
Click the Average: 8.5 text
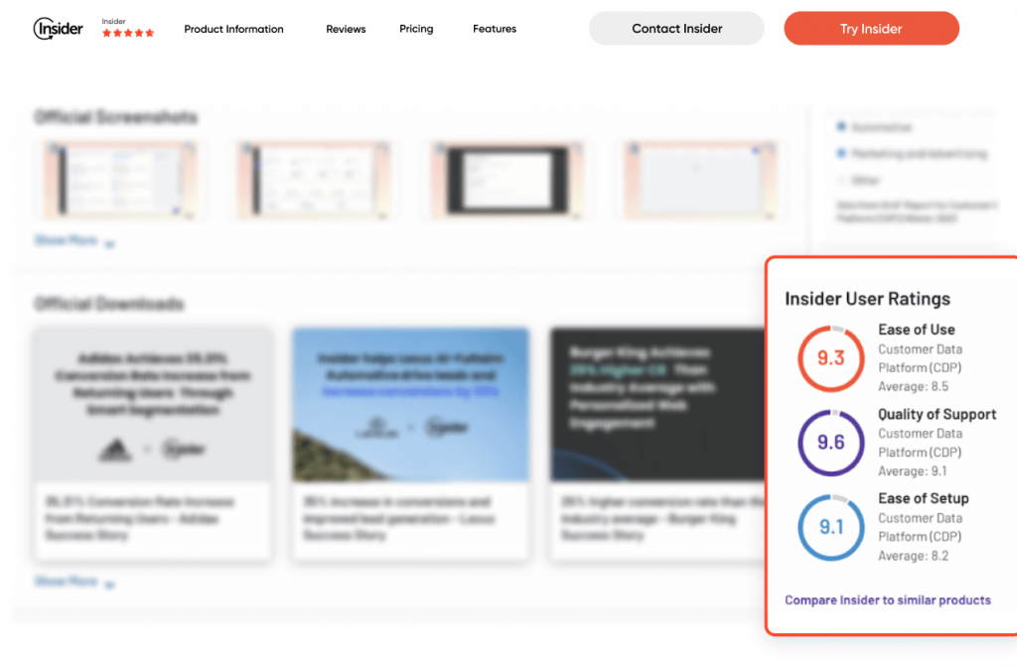tap(913, 386)
